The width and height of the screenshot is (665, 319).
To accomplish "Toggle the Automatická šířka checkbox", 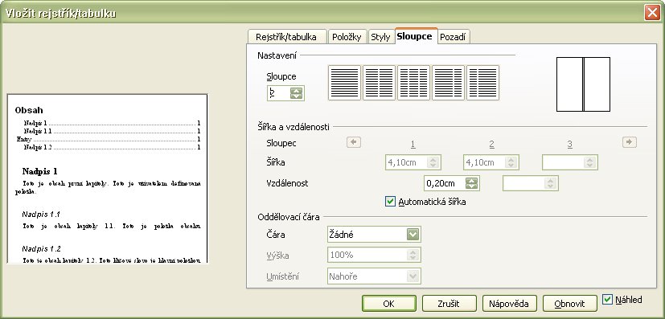I will [390, 202].
